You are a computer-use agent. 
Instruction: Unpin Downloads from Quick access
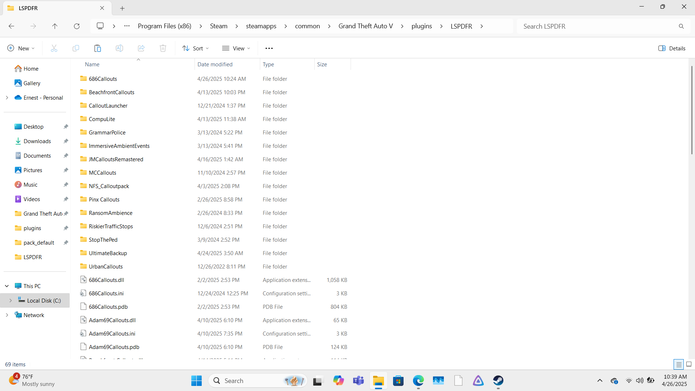point(66,141)
